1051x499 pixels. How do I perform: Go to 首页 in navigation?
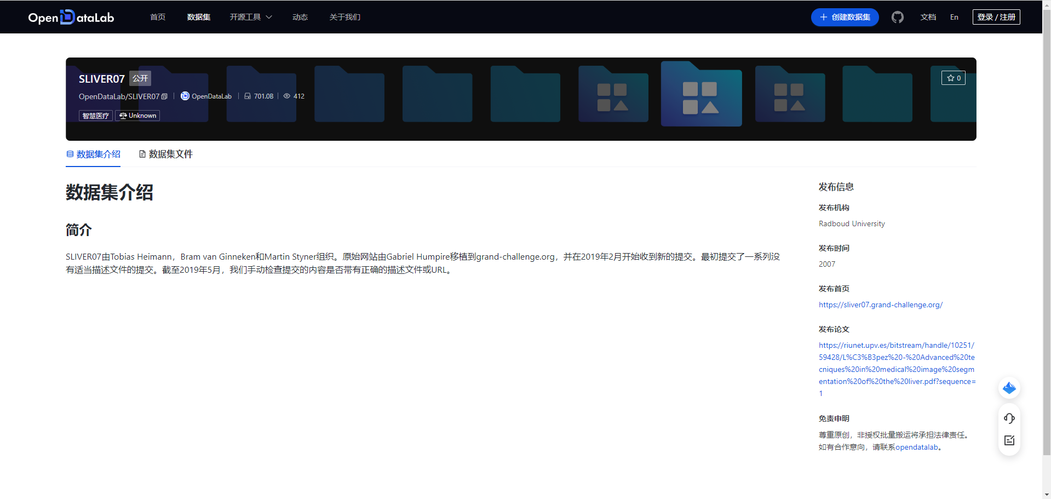click(158, 17)
